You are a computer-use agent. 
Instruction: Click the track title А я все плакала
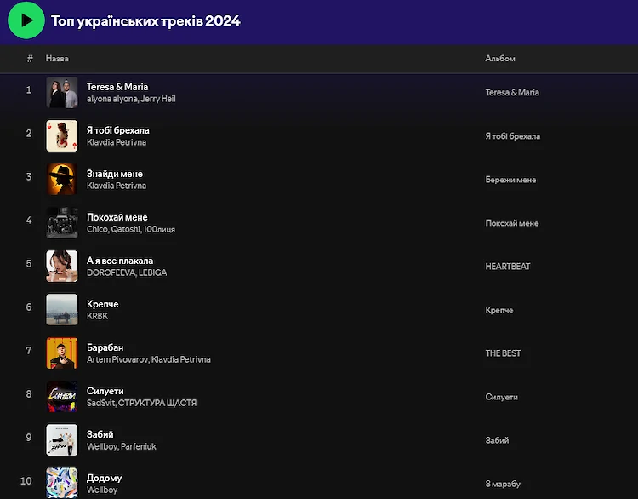pyautogui.click(x=120, y=261)
